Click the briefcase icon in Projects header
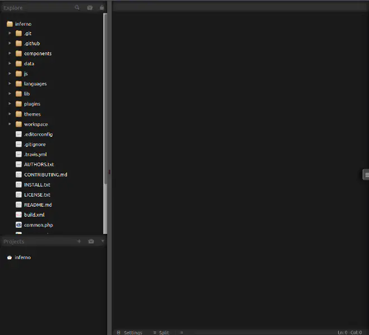The image size is (369, 335). [x=91, y=241]
